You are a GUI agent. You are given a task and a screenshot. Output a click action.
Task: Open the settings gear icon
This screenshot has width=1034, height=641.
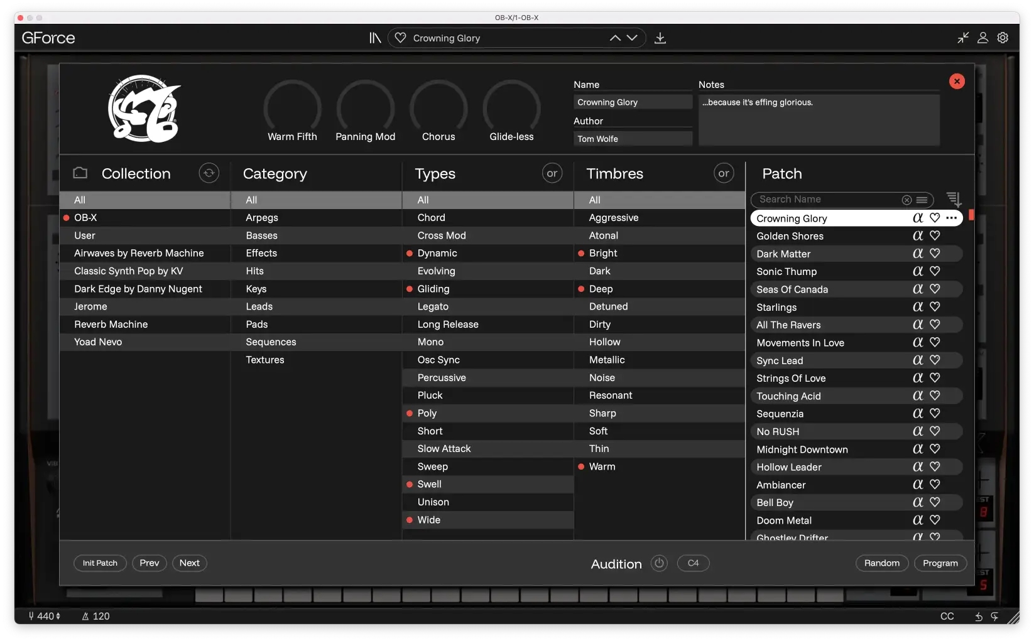point(1003,38)
